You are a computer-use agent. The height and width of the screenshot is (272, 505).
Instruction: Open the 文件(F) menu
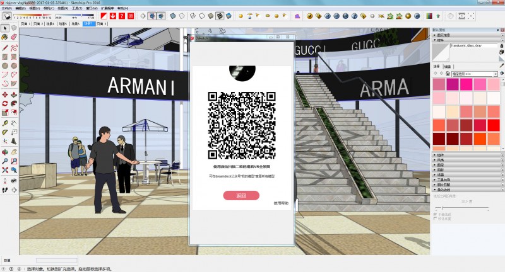[7, 8]
